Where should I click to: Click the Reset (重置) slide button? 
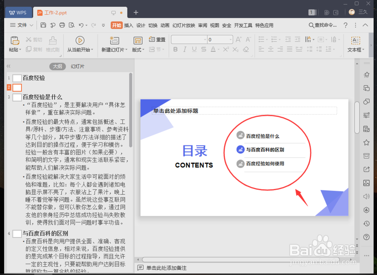[x=157, y=40]
